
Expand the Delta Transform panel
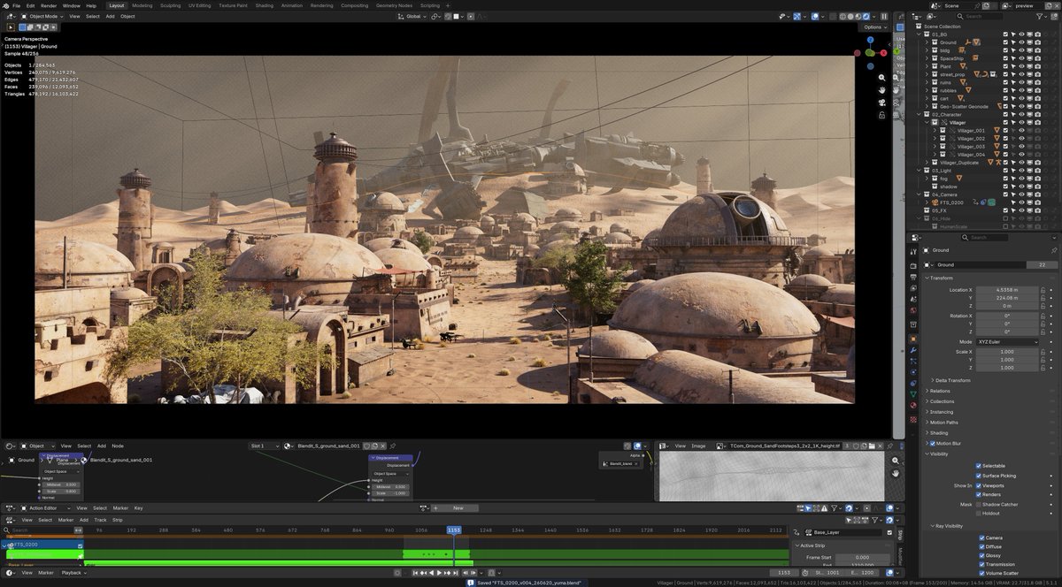click(x=951, y=380)
